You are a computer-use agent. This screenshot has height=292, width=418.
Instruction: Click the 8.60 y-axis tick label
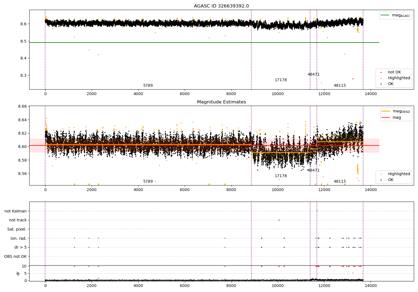[x=22, y=147]
